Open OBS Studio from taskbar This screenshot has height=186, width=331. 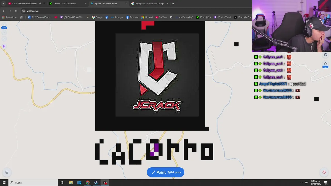pyautogui.click(x=104, y=183)
